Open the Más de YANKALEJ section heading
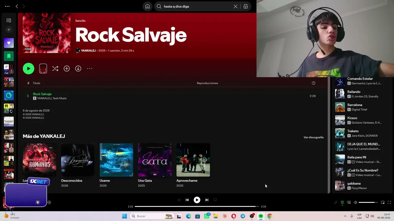The image size is (394, 221). click(x=44, y=136)
